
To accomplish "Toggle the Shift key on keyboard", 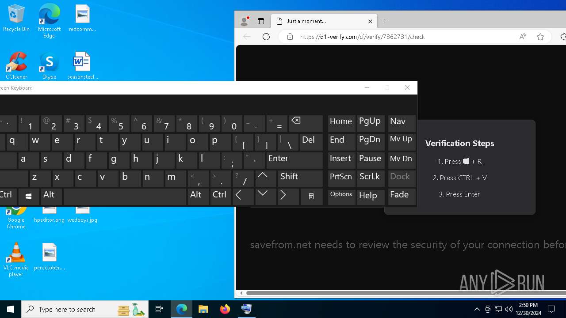I will point(300,178).
